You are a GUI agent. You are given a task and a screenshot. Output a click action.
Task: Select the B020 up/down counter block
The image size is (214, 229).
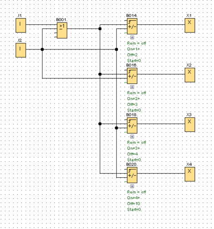pyautogui.click(x=132, y=175)
